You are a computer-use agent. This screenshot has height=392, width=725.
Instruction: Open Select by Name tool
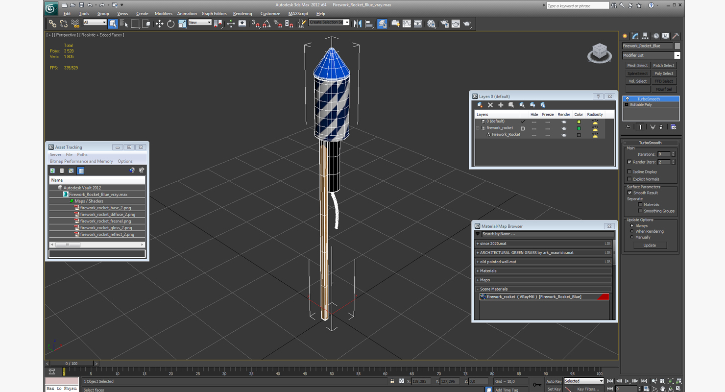click(x=123, y=24)
